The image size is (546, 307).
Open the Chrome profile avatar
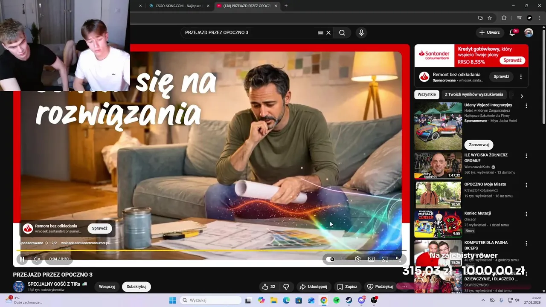529,18
